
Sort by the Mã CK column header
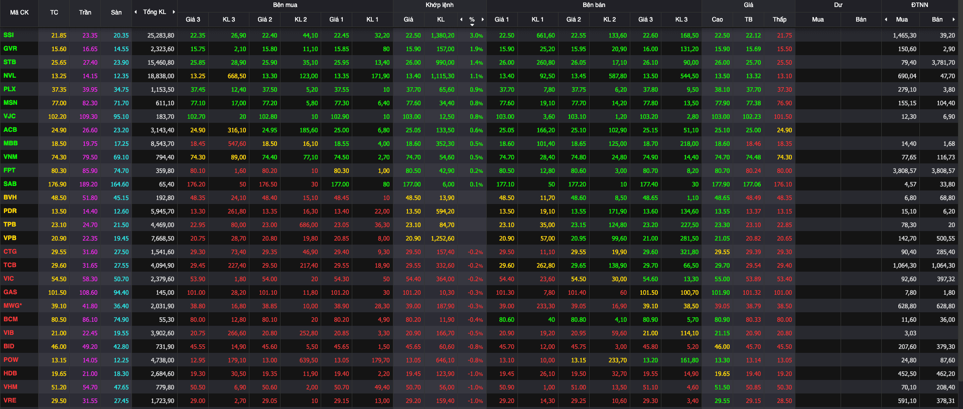click(19, 13)
